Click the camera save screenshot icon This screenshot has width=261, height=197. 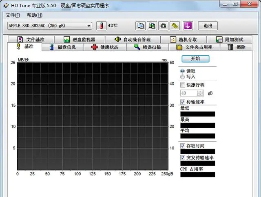click(x=163, y=26)
